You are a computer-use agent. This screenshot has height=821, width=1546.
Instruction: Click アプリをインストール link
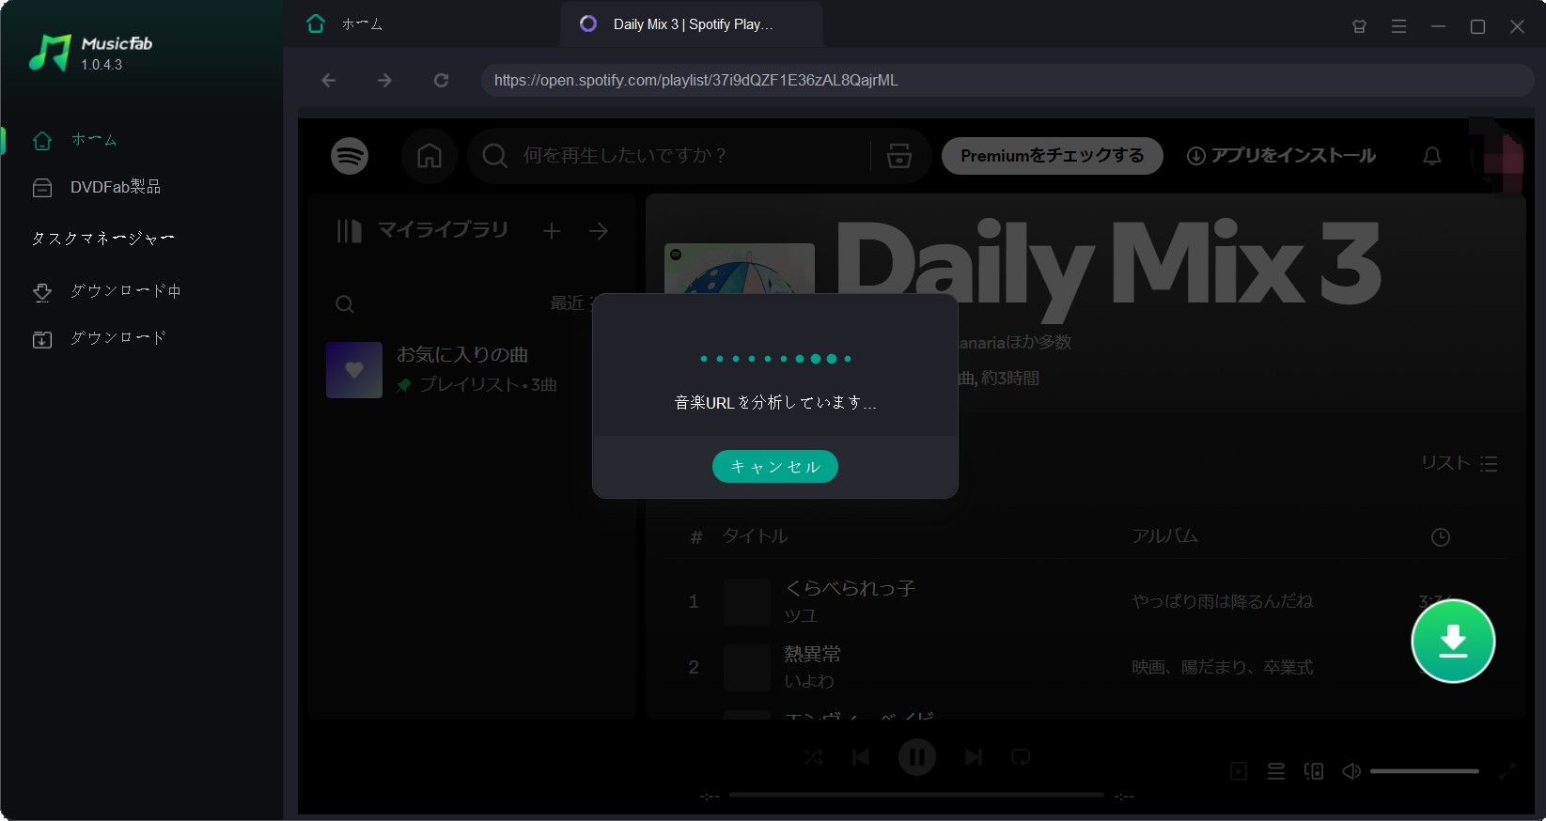1281,156
